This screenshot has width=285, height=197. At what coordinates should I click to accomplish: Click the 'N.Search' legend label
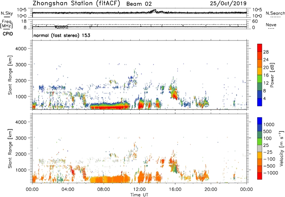tap(275, 13)
